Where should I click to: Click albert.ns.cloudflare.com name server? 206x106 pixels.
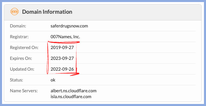coord(73,91)
